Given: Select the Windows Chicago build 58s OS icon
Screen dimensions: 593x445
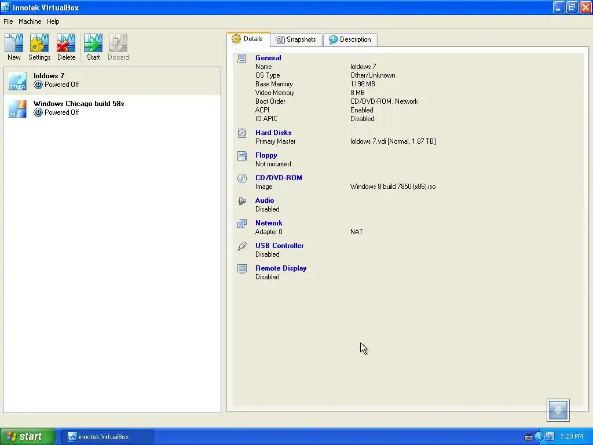Looking at the screenshot, I should pos(17,109).
